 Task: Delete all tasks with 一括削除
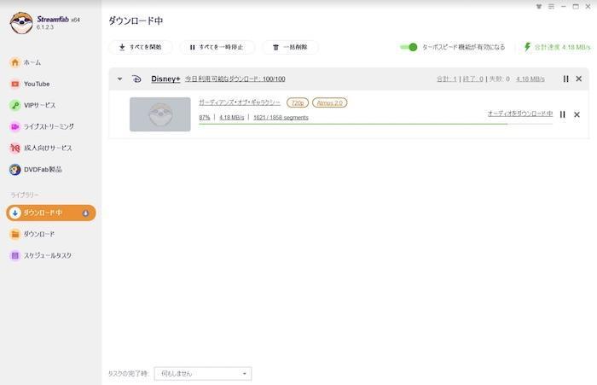click(x=290, y=47)
